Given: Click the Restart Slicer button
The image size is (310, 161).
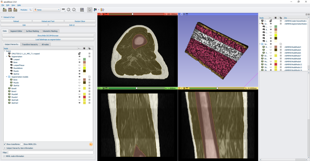Looking at the screenshot, I should [x=80, y=21].
